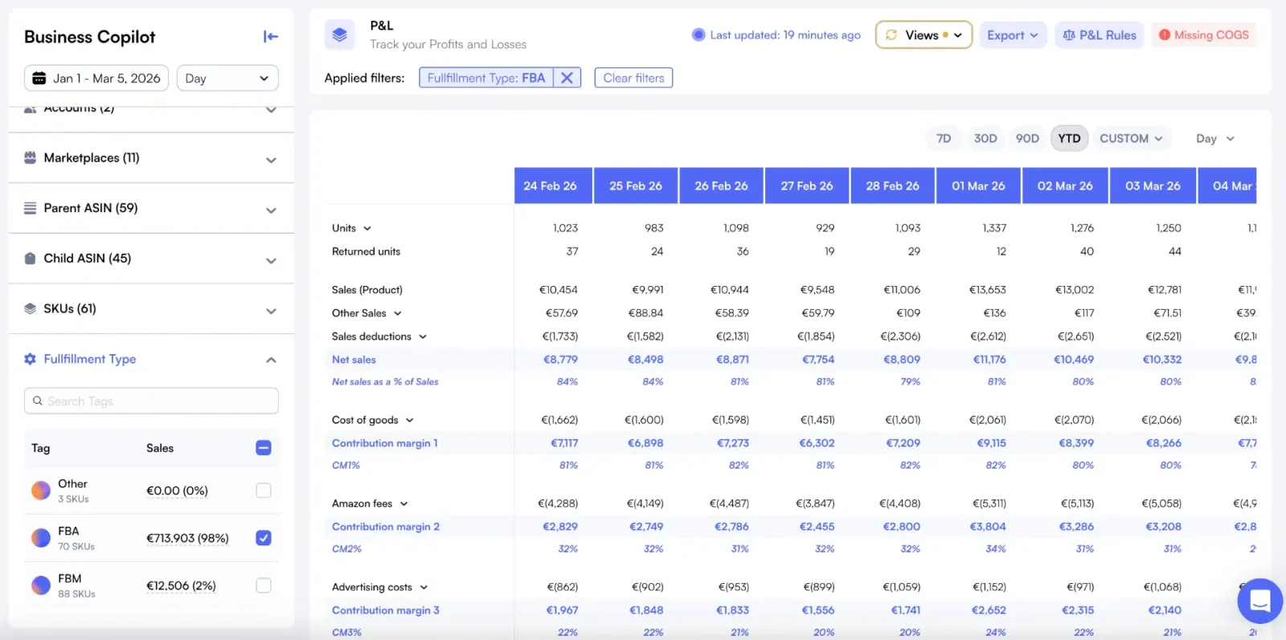Click the CM1% row label

tap(346, 465)
